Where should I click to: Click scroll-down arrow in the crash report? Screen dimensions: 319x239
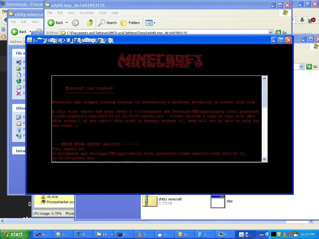coord(264,159)
